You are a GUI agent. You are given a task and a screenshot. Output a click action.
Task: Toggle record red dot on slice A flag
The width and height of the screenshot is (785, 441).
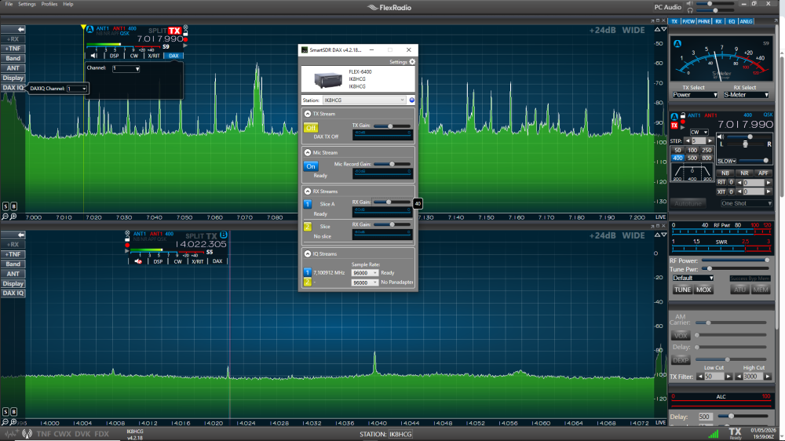click(x=185, y=39)
